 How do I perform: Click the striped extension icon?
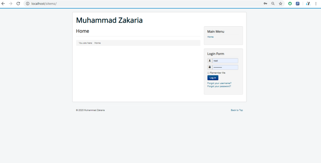[x=308, y=3]
